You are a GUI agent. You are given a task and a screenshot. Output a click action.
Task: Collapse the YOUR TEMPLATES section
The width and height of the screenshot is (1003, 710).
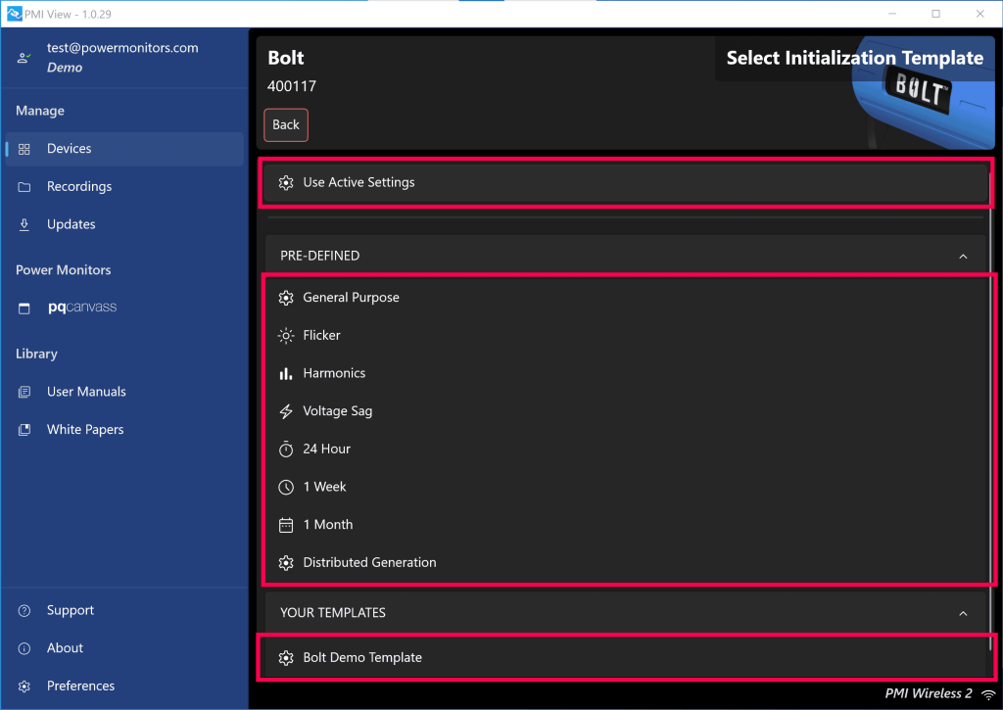(x=962, y=611)
